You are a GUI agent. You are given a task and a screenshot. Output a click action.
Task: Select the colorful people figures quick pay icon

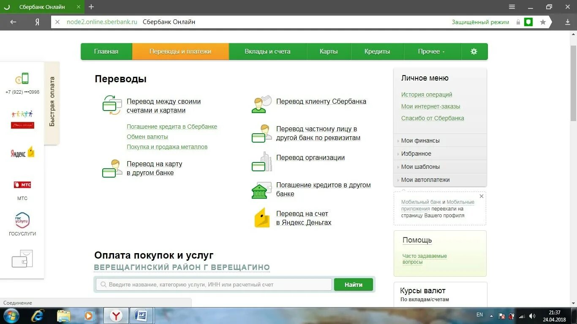(x=22, y=120)
